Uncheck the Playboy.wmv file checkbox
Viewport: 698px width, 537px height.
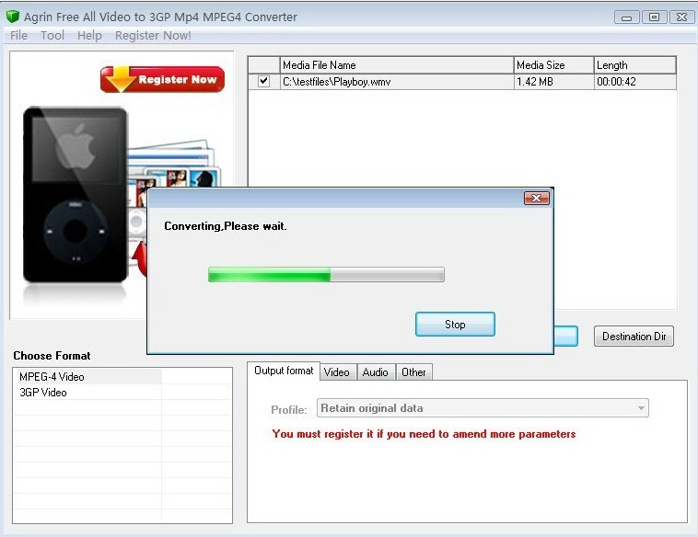[263, 81]
